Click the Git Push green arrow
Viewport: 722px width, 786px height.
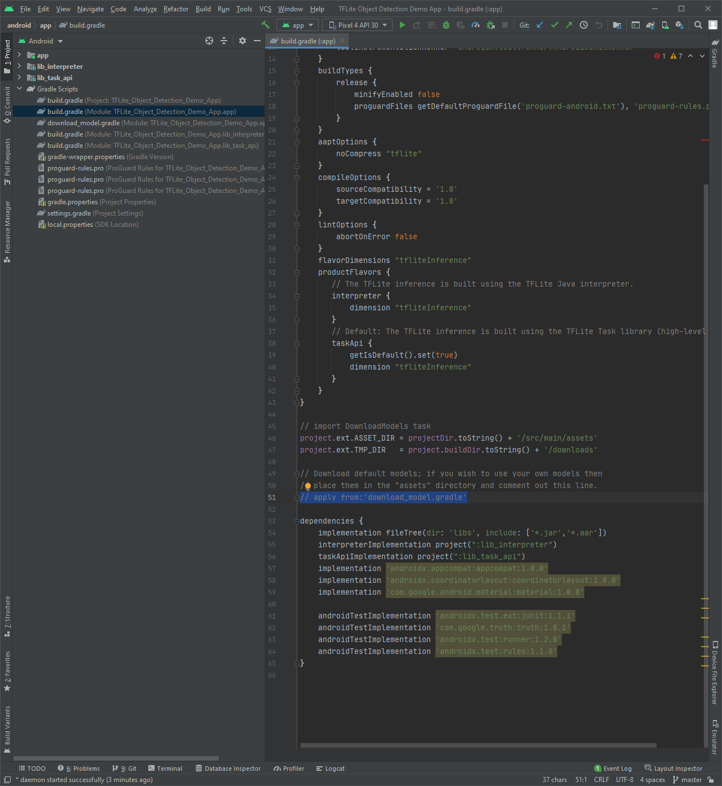pyautogui.click(x=569, y=25)
